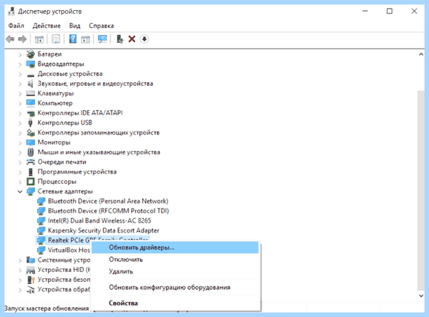Click the Очереди печати printer icon
Image resolution: width=429 pixels, height=317 pixels.
coord(31,162)
